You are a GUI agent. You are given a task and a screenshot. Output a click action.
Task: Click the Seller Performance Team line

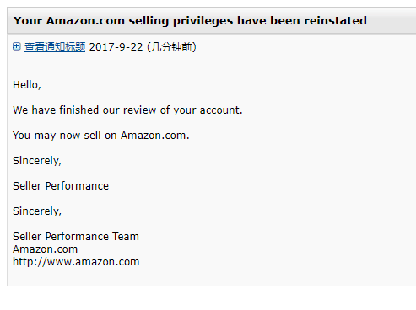point(76,237)
